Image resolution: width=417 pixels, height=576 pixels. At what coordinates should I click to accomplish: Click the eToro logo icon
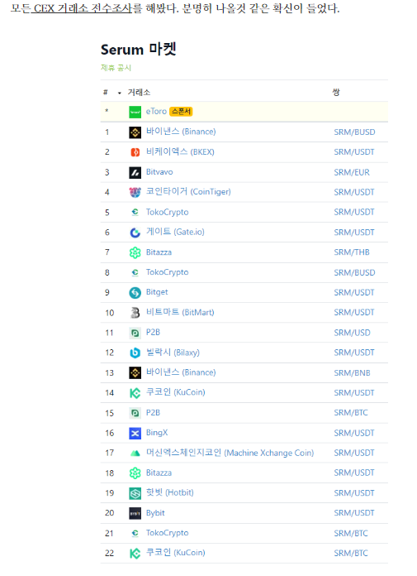point(135,112)
